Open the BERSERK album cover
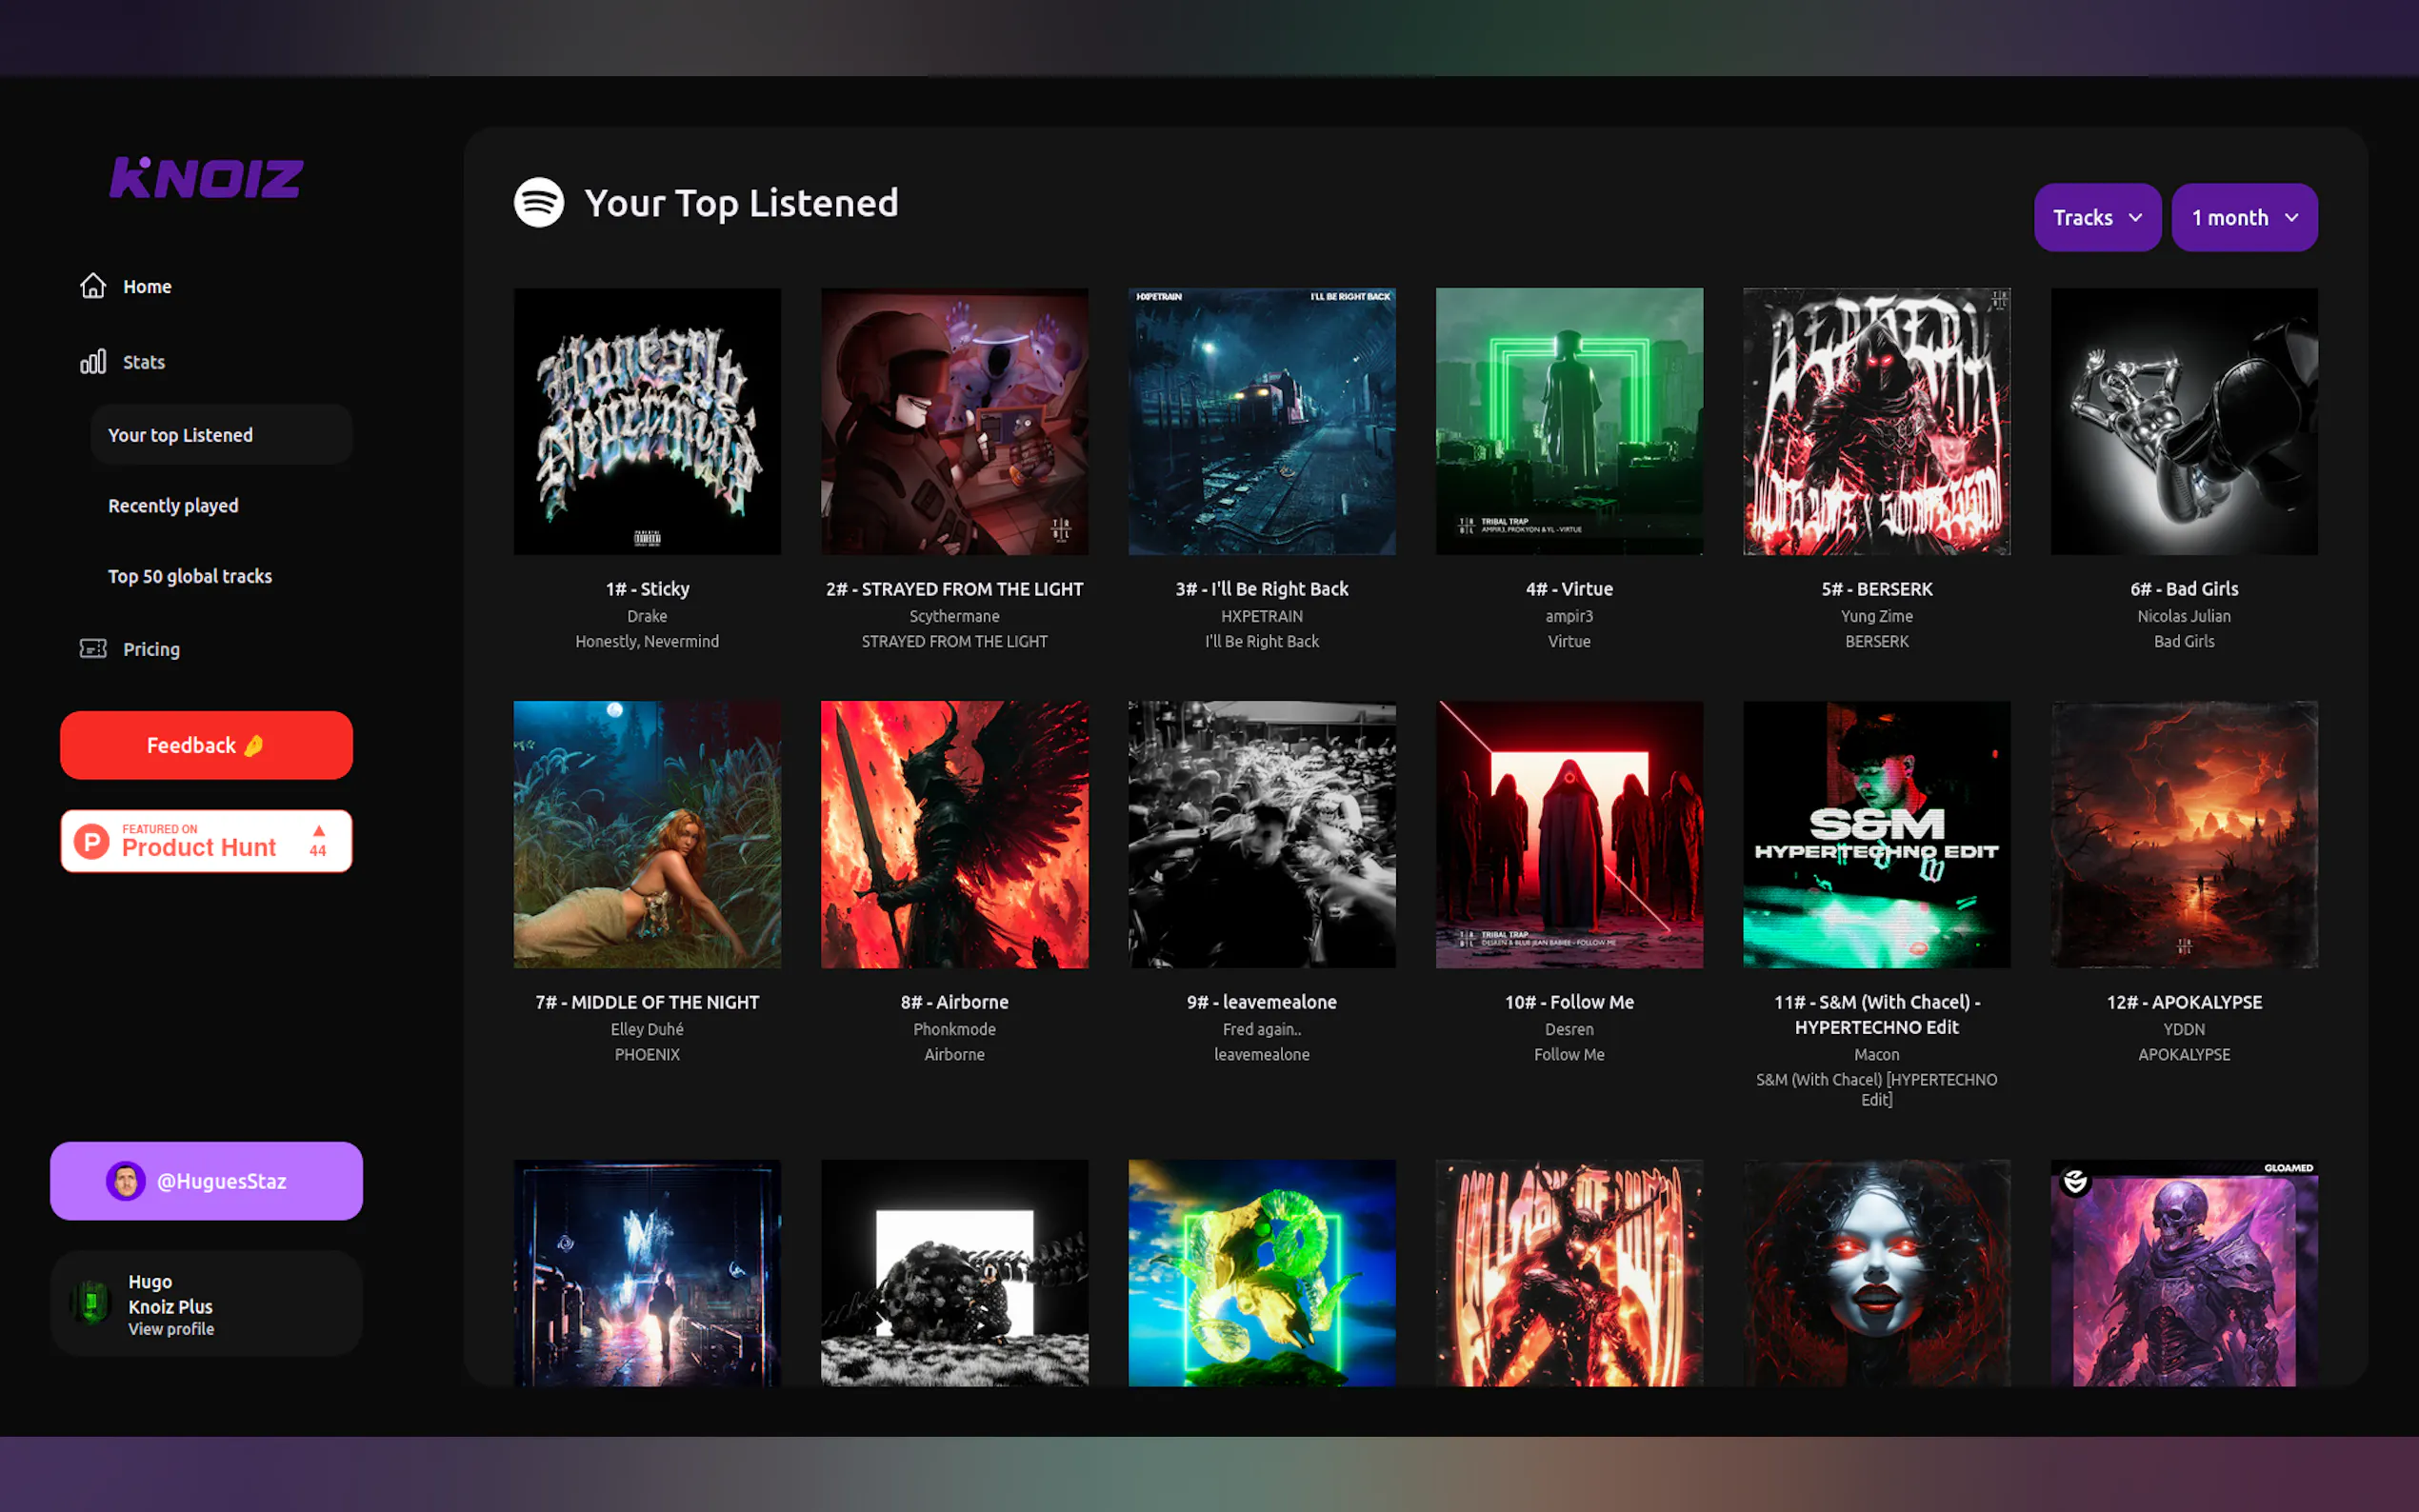 [1876, 421]
